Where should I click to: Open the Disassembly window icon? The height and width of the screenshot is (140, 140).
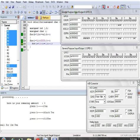point(37,12)
